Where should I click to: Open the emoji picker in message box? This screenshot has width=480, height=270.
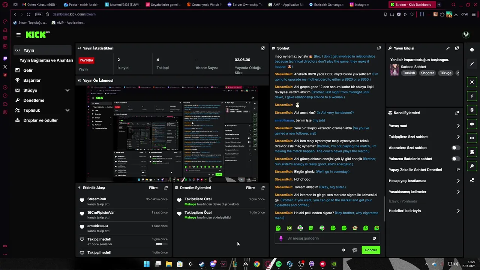(374, 238)
